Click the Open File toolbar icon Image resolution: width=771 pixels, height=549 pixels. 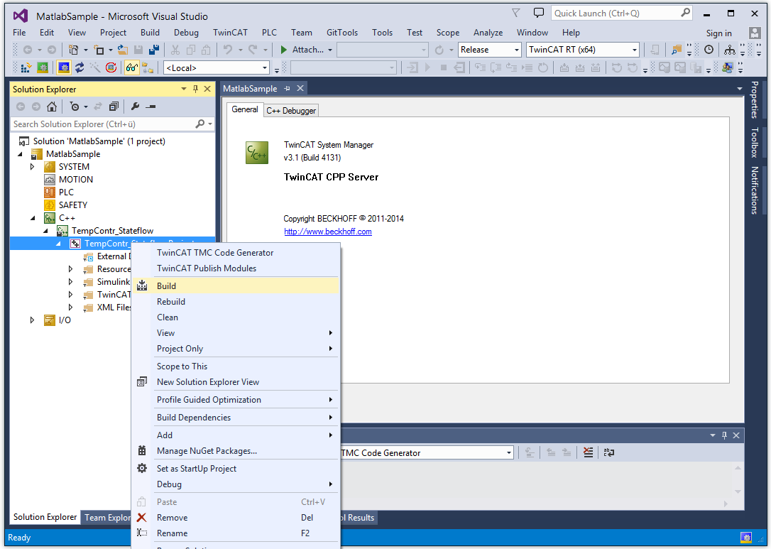pyautogui.click(x=122, y=50)
